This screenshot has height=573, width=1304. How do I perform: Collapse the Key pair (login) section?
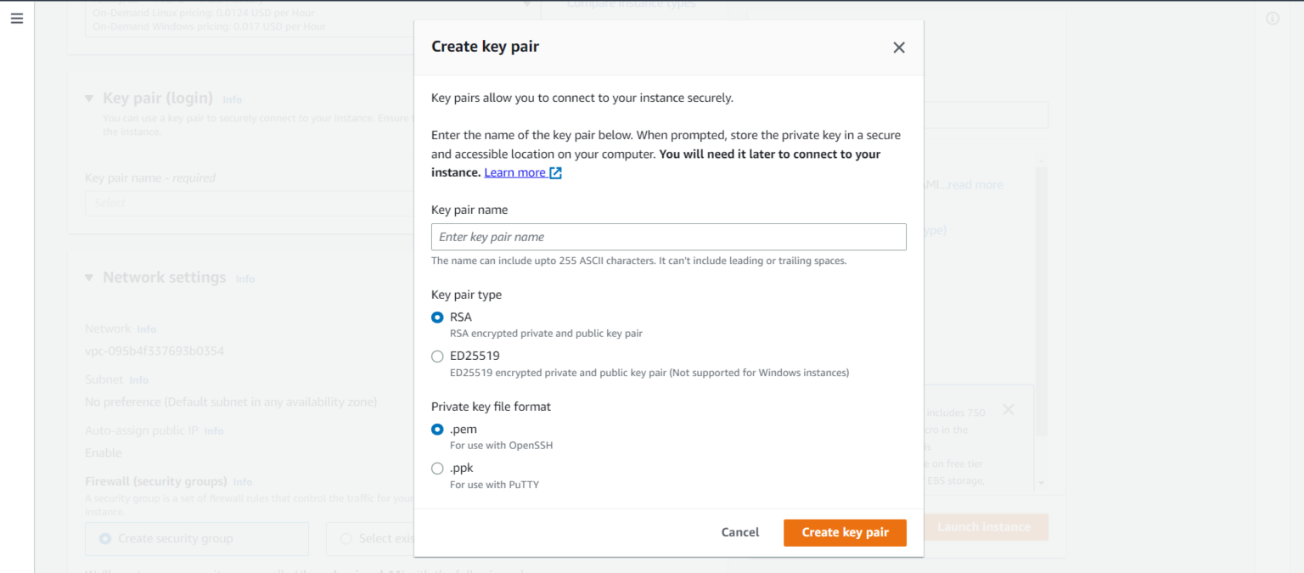[88, 98]
